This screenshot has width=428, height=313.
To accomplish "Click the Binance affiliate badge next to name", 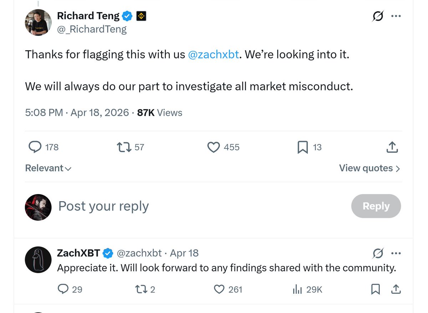I will click(x=141, y=16).
